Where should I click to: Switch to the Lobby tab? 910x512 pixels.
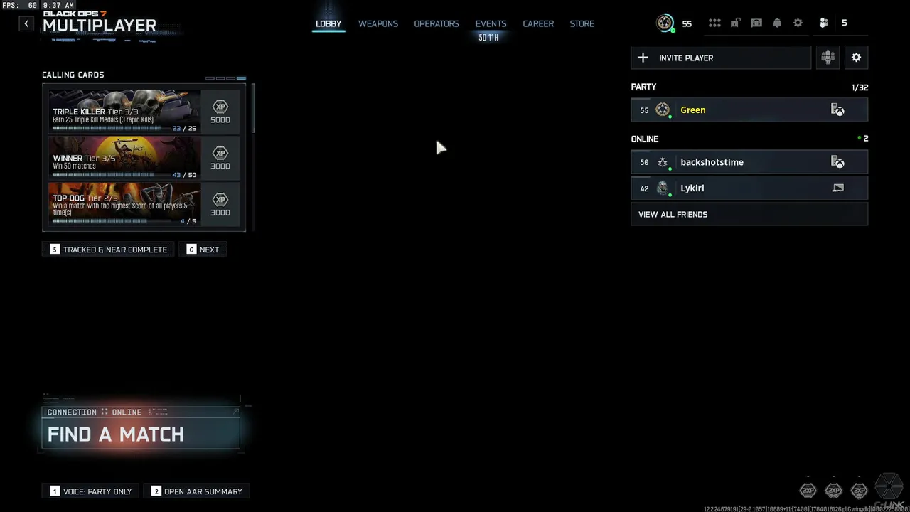click(x=328, y=23)
